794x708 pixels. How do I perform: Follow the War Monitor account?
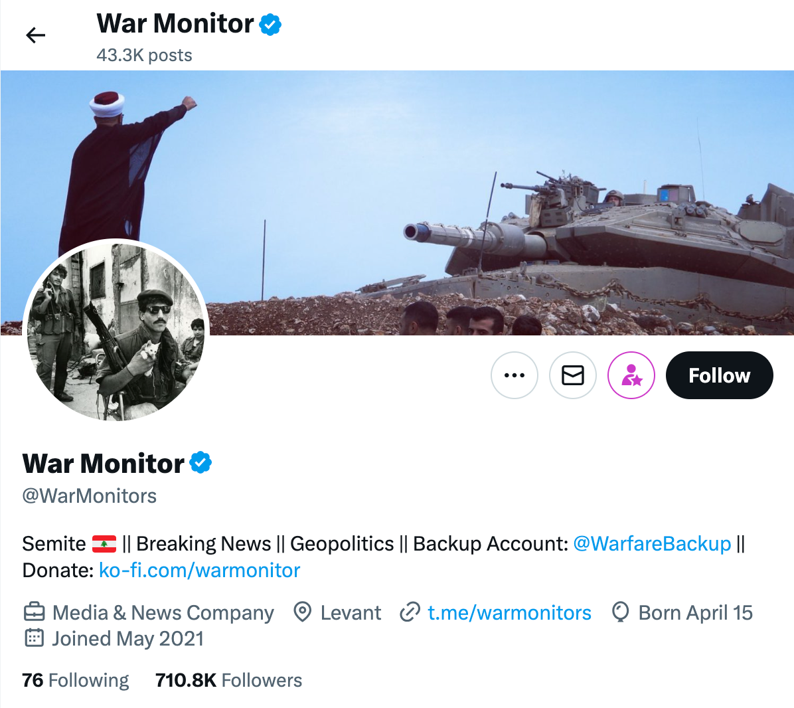[719, 375]
